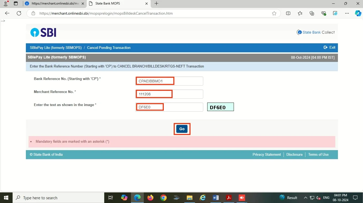This screenshot has width=363, height=203.
Task: Click the SBI logo
Action: point(43,32)
